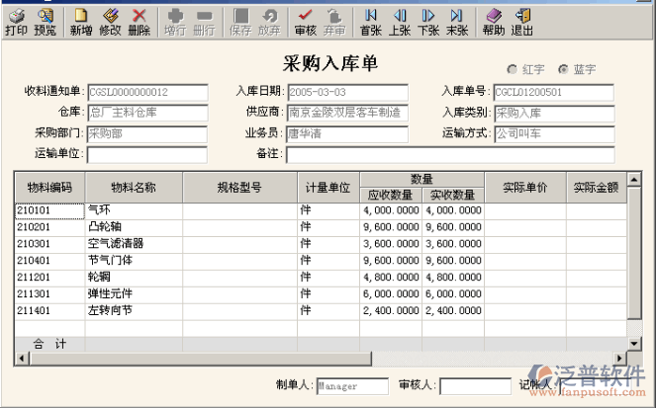Click the 物料编码 column header
This screenshot has height=408, width=656.
click(x=49, y=187)
